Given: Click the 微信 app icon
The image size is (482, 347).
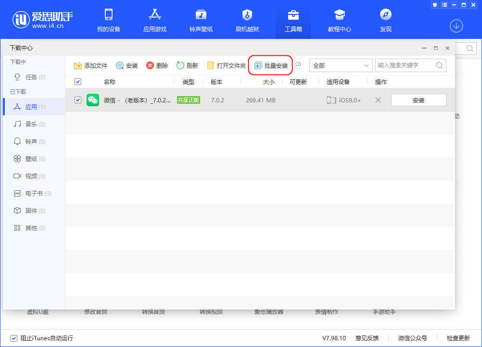Looking at the screenshot, I should (93, 100).
